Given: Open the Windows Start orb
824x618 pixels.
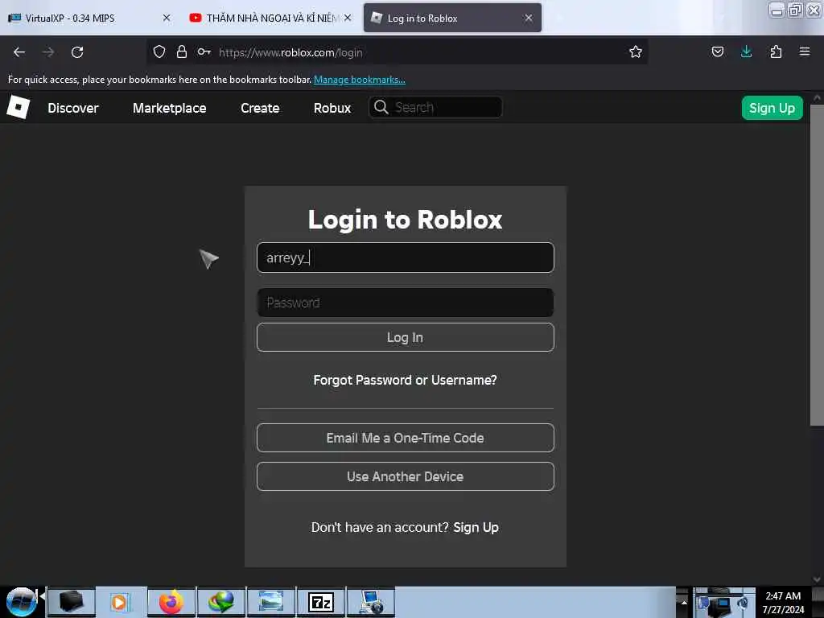Looking at the screenshot, I should [22, 602].
